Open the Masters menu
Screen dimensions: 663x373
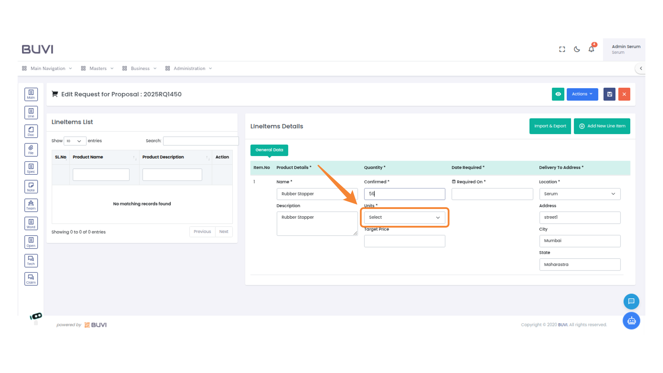[98, 68]
